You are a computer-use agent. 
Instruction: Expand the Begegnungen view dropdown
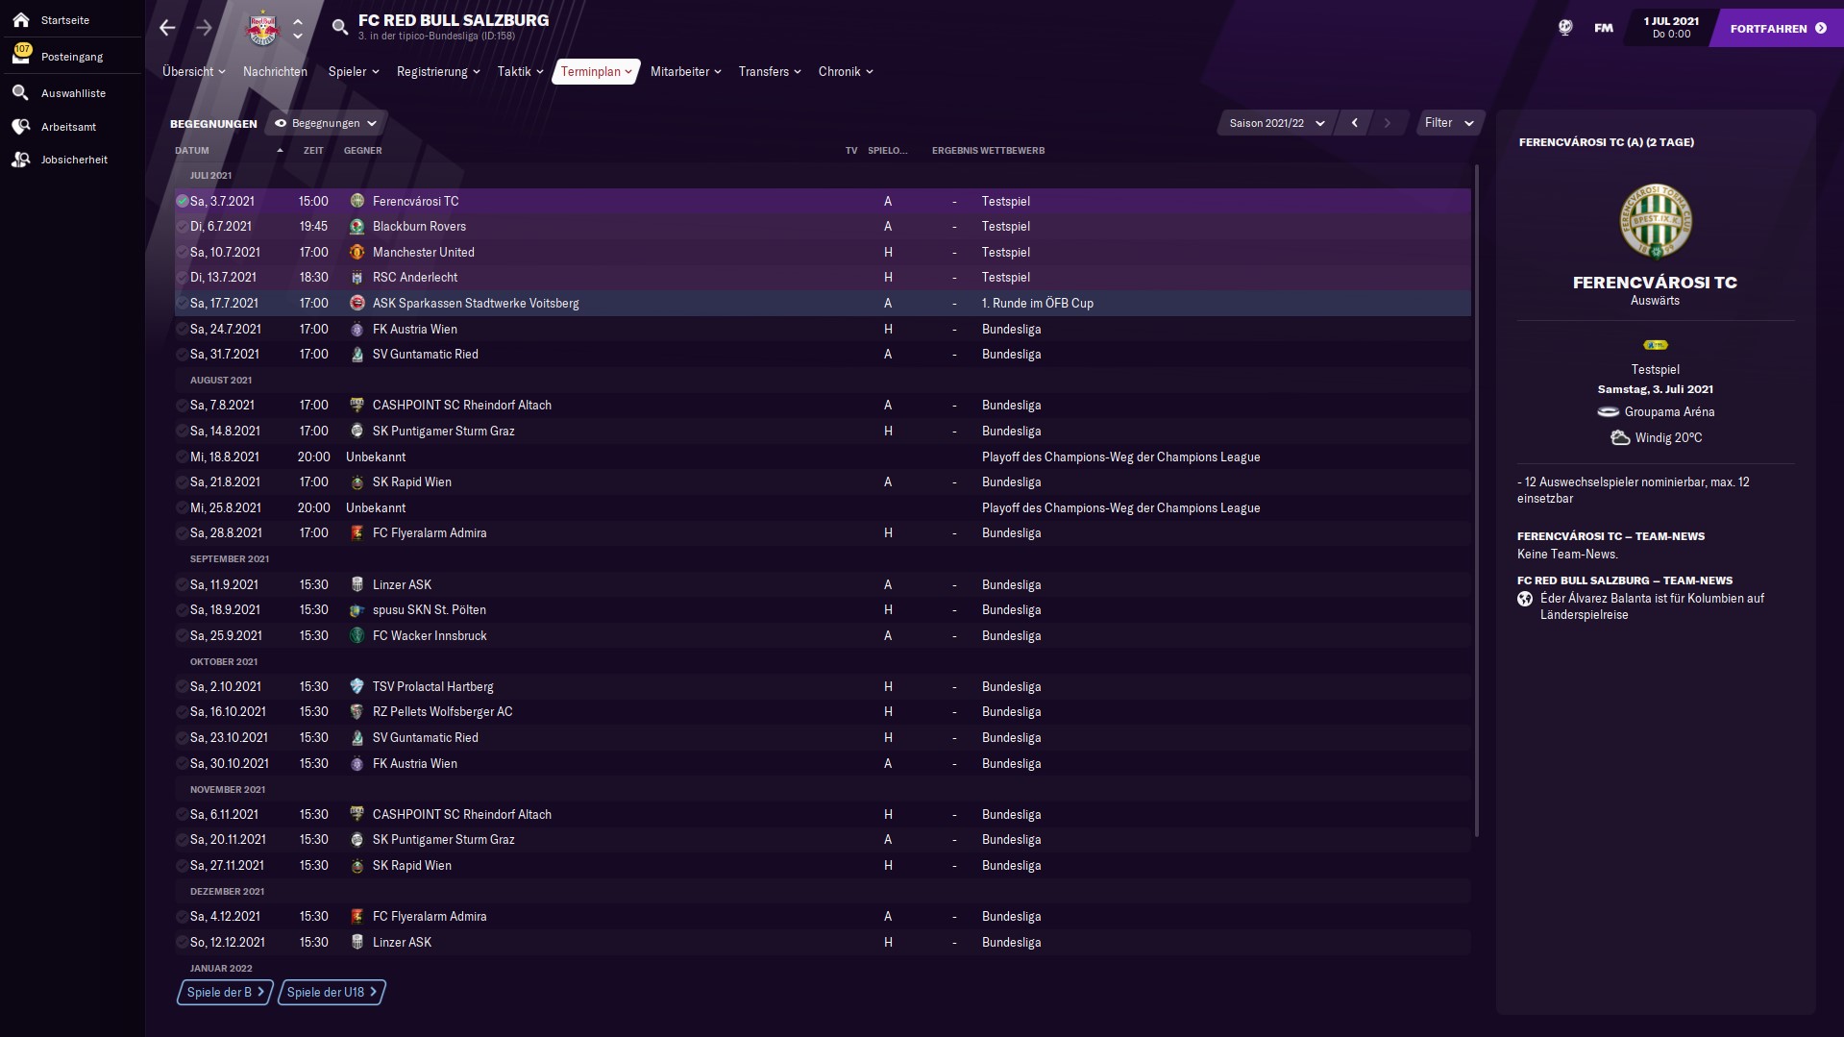[326, 123]
